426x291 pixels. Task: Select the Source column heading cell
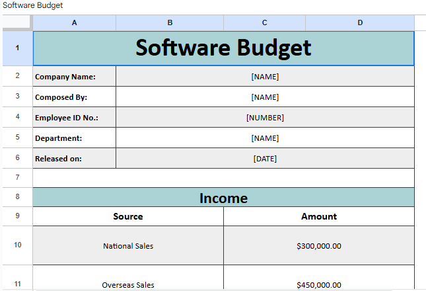coord(128,216)
